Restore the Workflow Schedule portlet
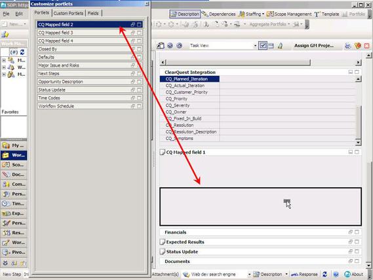Image resolution: width=373 pixels, height=280 pixels. tap(133, 106)
